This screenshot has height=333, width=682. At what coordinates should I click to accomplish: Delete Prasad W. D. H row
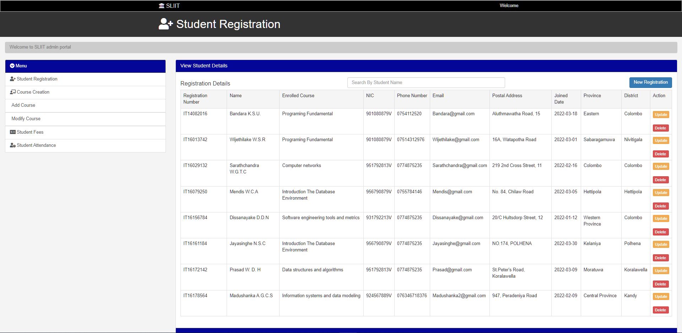click(x=660, y=284)
